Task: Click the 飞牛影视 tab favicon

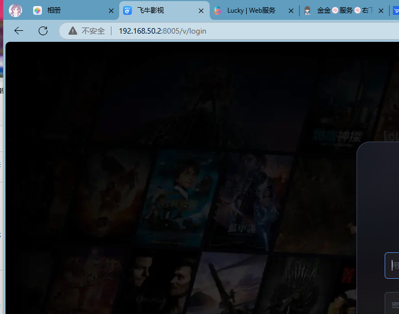Action: (127, 10)
